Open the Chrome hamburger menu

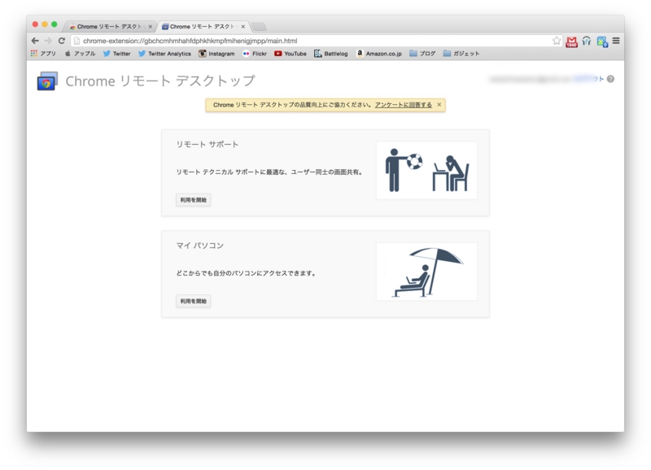(x=616, y=41)
